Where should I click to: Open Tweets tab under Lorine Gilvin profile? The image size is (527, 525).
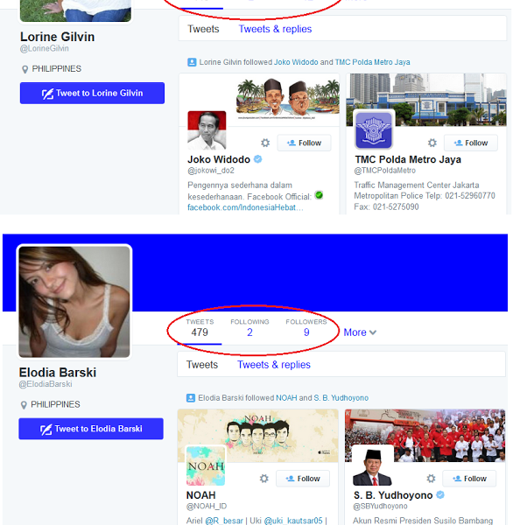coord(203,29)
